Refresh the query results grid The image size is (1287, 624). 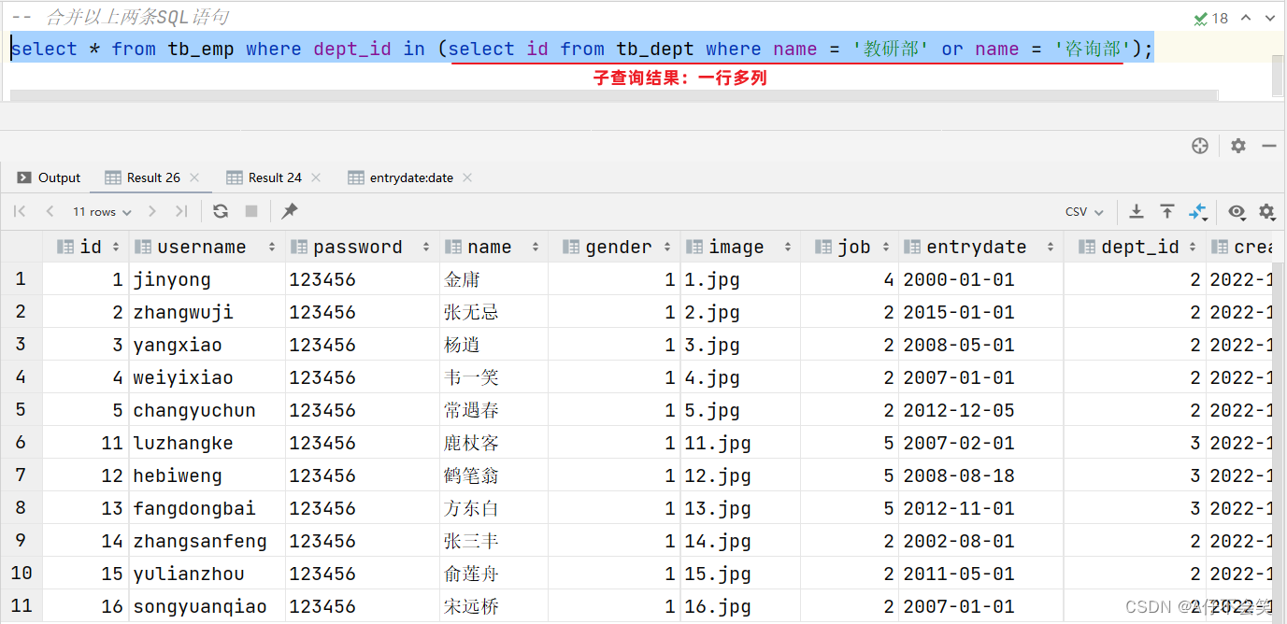click(x=221, y=211)
